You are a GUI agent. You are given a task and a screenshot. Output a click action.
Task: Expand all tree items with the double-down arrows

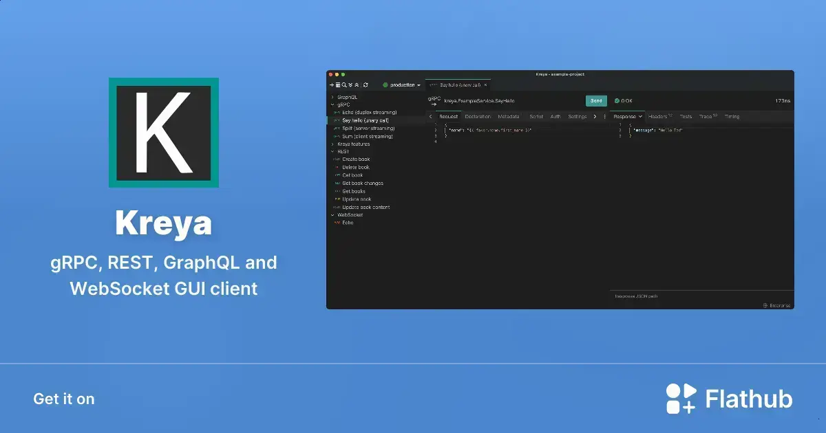350,85
